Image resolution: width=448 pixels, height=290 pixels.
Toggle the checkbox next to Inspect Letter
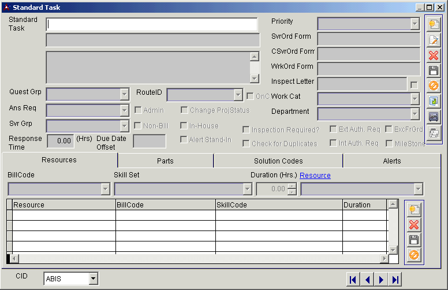click(413, 85)
